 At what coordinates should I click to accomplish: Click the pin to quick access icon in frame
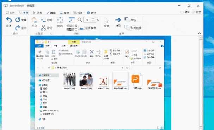(x=40, y=52)
